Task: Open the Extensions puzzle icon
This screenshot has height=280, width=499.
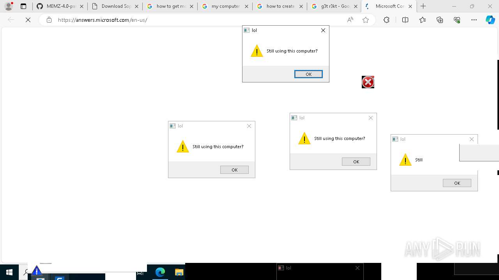Action: tap(386, 20)
